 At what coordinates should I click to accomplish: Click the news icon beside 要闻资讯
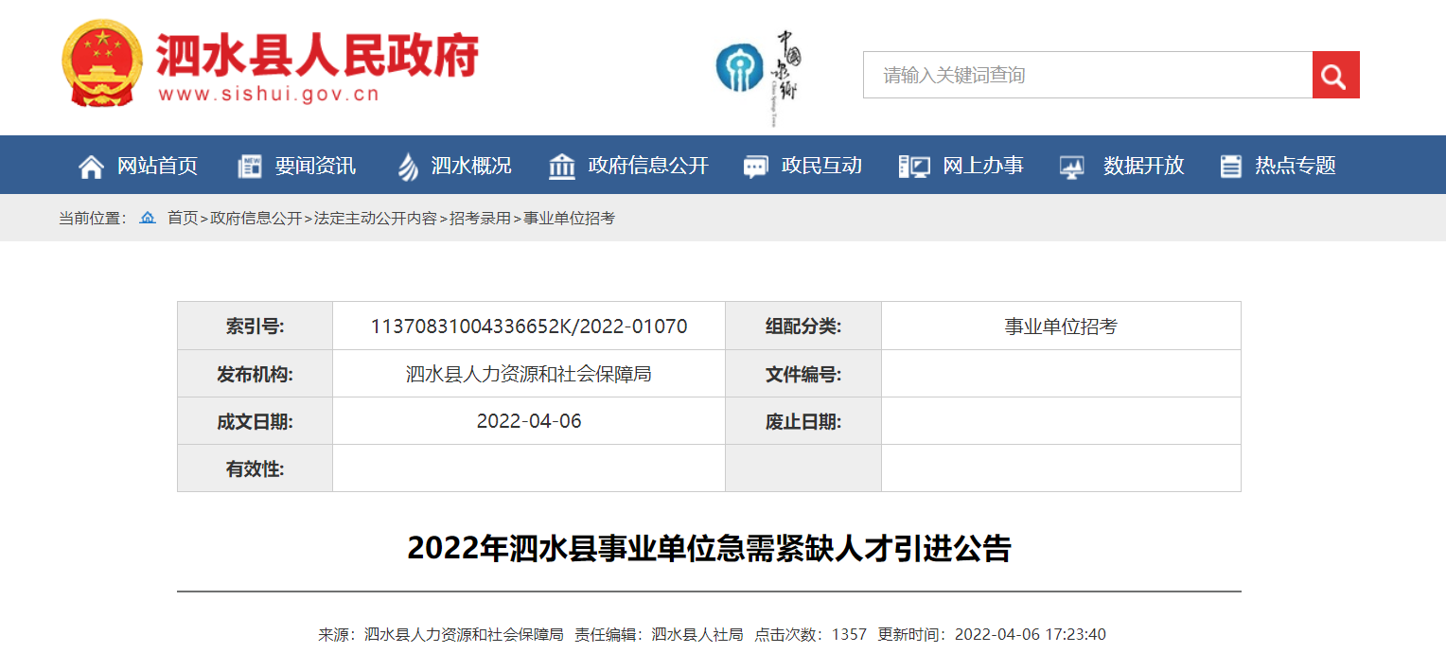click(249, 167)
